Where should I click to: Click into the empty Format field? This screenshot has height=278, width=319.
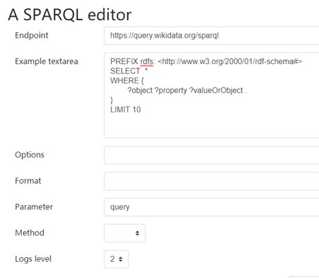point(211,181)
